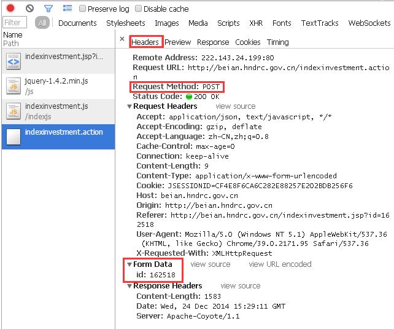Click view source next to Request Headers
Viewport: 394px width, 329px height.
click(236, 106)
